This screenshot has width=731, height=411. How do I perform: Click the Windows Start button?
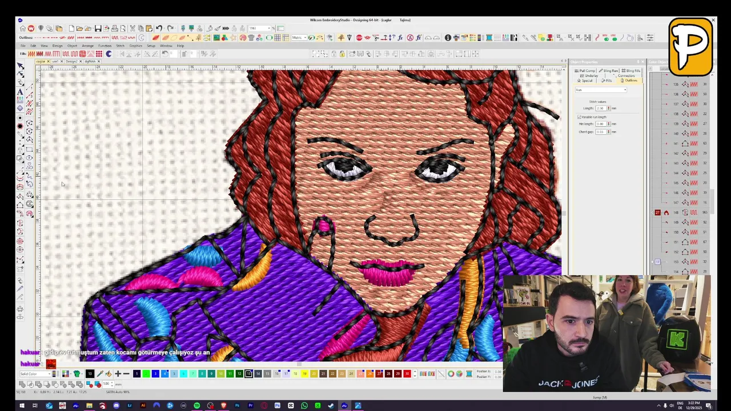coord(22,406)
